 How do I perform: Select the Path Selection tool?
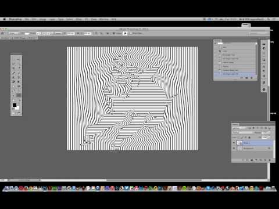13,95
